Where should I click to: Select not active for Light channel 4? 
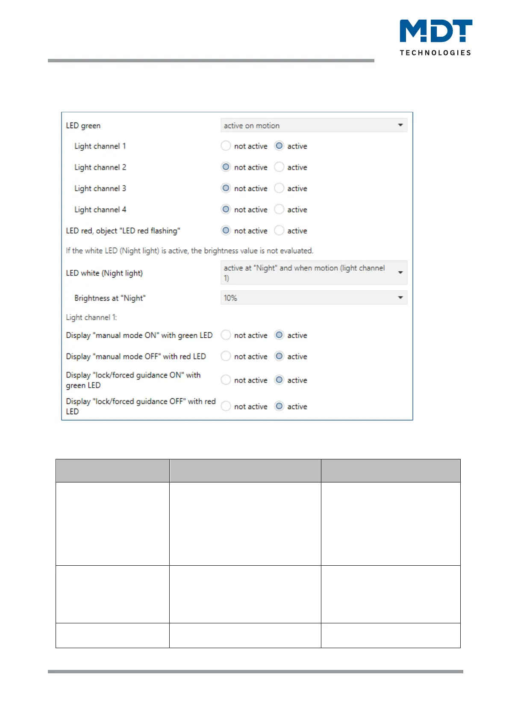[226, 209]
